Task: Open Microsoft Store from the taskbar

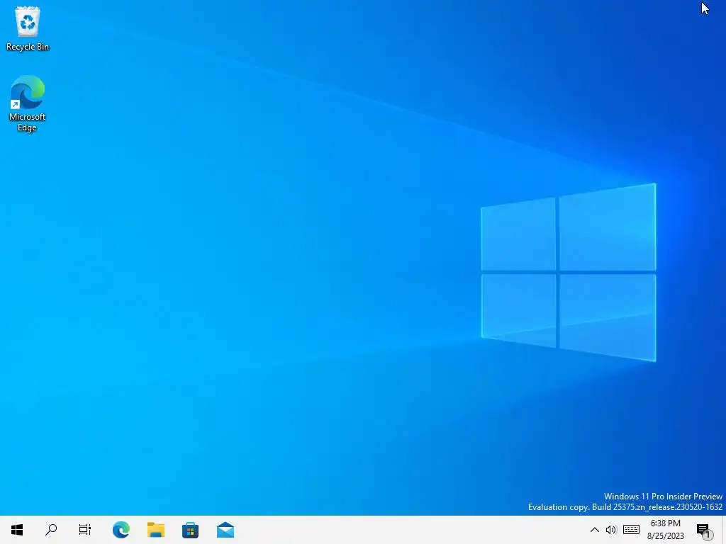Action: (x=190, y=530)
